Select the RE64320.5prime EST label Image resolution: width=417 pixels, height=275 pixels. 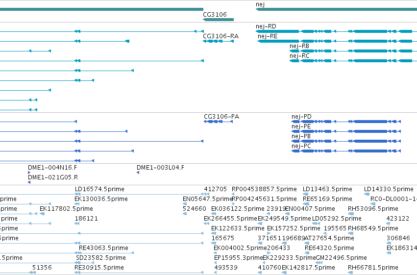(329, 248)
